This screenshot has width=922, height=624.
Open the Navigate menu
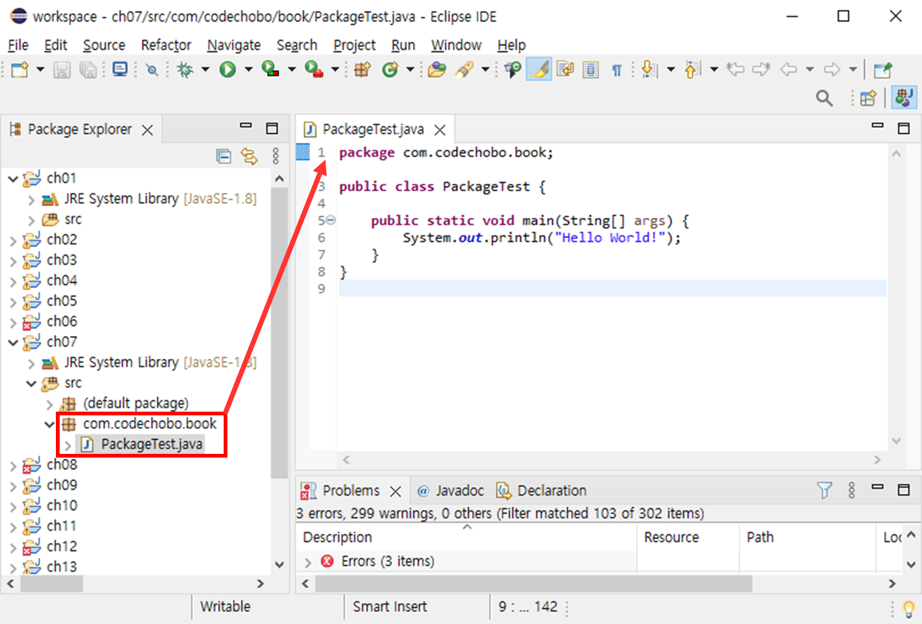234,45
